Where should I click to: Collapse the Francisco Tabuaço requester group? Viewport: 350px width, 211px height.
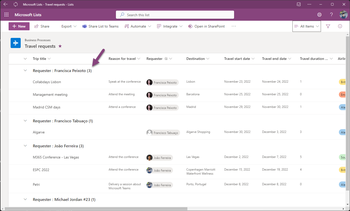click(x=25, y=121)
